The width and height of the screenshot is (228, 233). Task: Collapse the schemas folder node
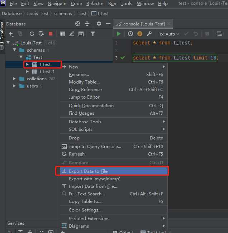pyautogui.click(x=15, y=50)
